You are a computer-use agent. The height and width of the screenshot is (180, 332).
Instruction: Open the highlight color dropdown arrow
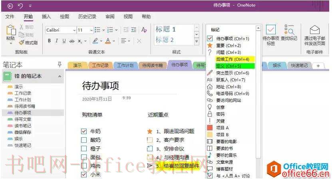point(101,41)
